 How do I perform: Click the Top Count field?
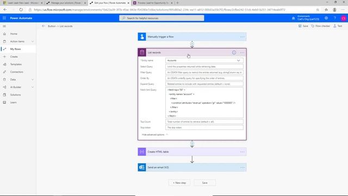coord(204,122)
